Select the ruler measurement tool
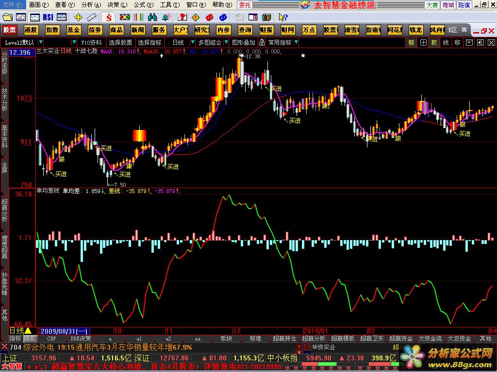 click(92, 17)
